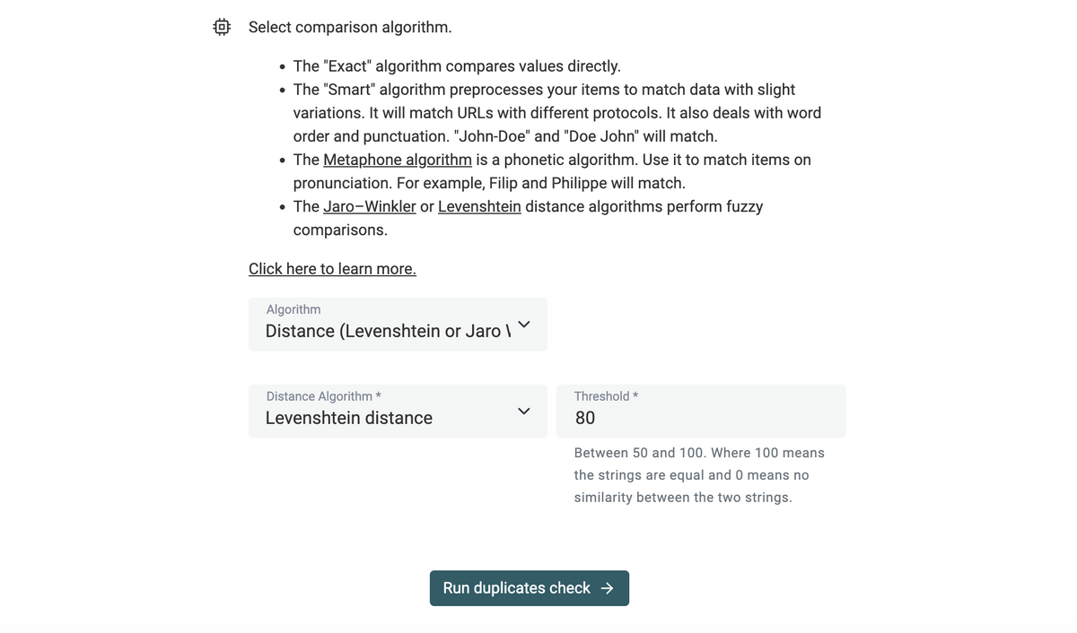The height and width of the screenshot is (633, 1077).
Task: Open the combo box showing 'Distance (Levenshtein or Jaro'
Action: pos(388,331)
